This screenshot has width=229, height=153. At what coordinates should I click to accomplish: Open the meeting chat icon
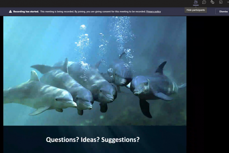tap(204, 2)
